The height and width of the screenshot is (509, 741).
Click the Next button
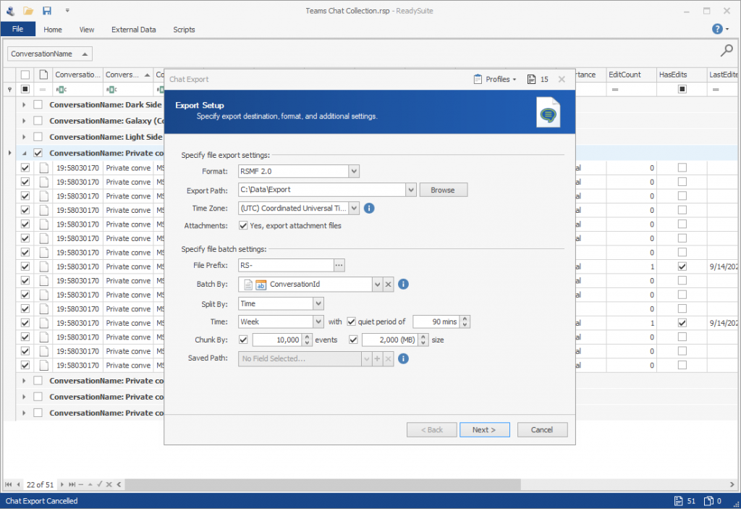pyautogui.click(x=484, y=429)
